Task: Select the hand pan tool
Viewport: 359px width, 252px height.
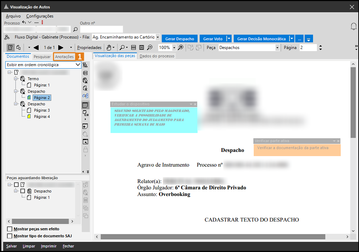Action: [108, 48]
